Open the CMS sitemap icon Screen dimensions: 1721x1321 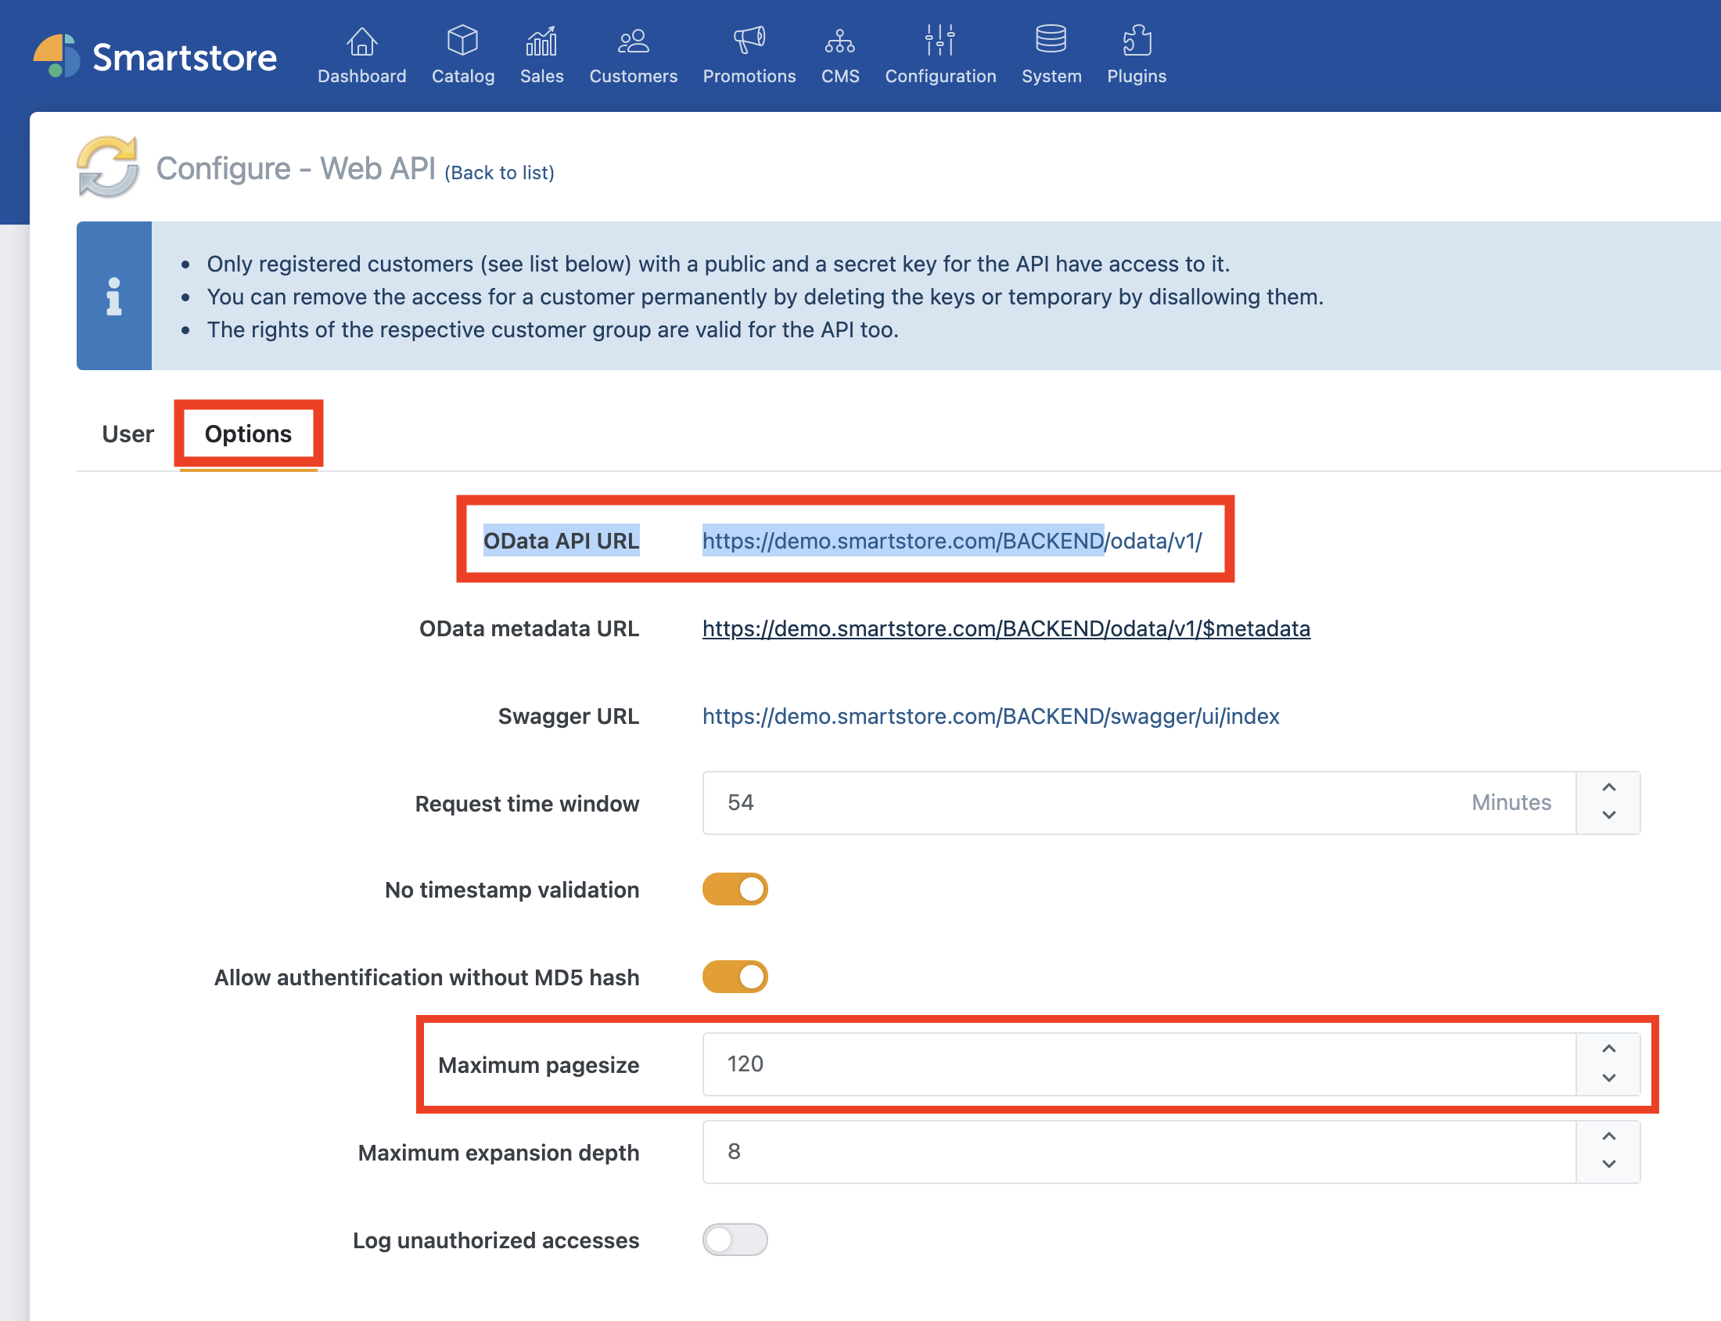tap(840, 41)
